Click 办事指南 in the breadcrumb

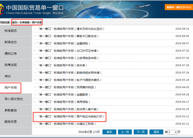(x=24, y=22)
